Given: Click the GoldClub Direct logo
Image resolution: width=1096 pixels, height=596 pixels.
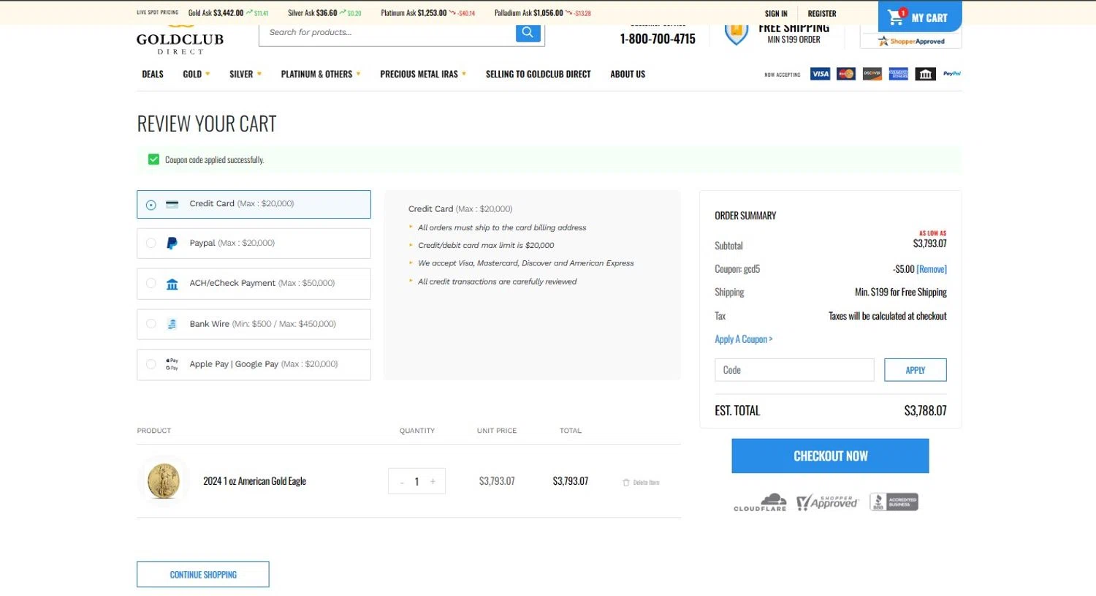Looking at the screenshot, I should (x=180, y=39).
